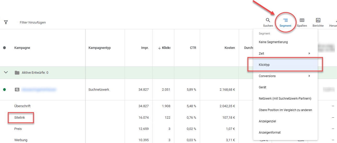337x143 pixels.
Task: Click the status dot column header
Action: 4,48
